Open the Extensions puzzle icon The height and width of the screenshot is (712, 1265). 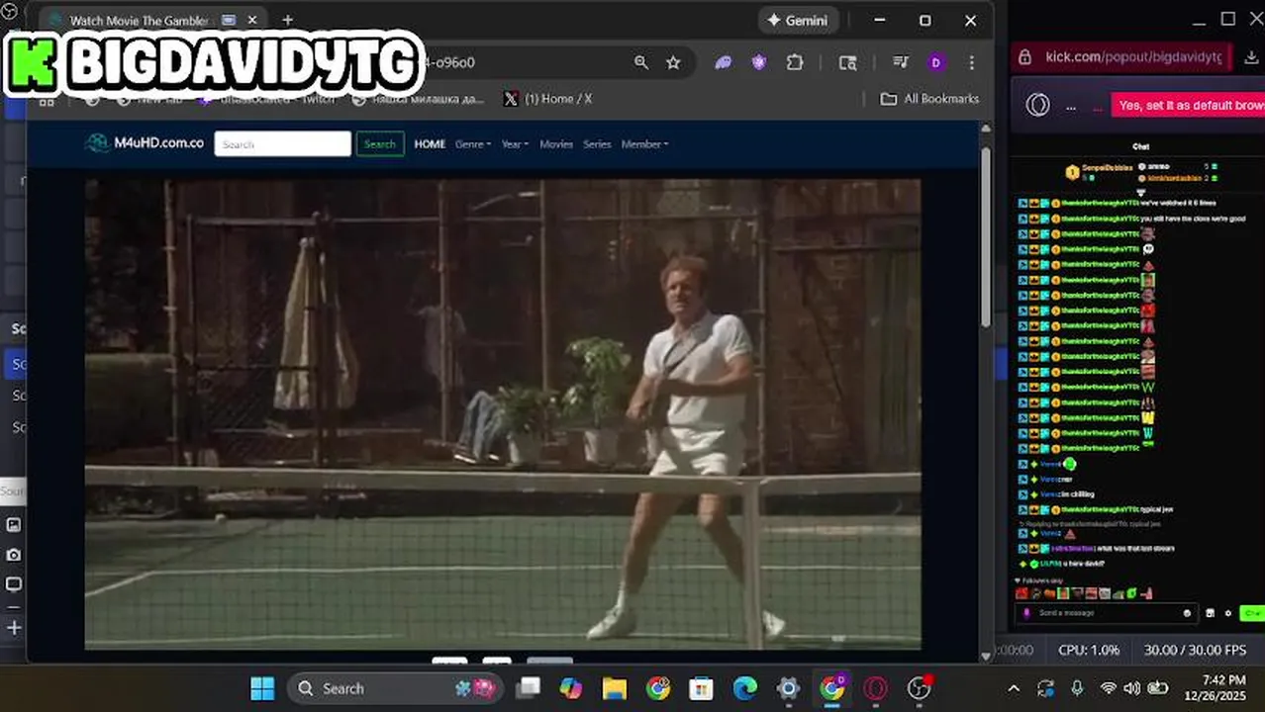click(x=795, y=62)
